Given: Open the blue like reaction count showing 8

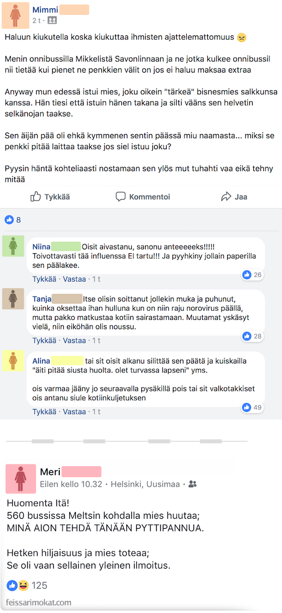Looking at the screenshot, I should coord(13,220).
